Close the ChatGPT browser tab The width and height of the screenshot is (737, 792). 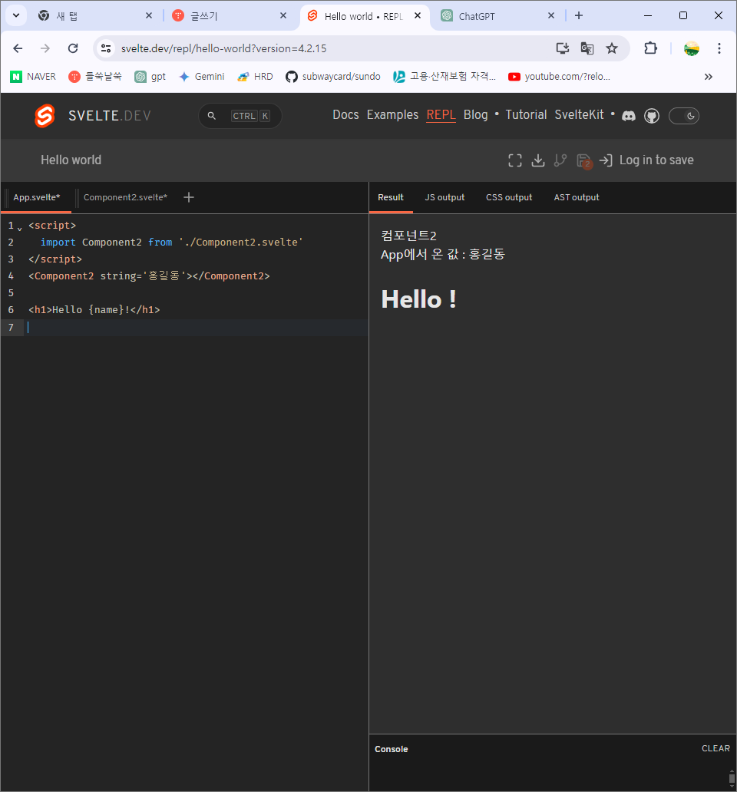point(551,15)
